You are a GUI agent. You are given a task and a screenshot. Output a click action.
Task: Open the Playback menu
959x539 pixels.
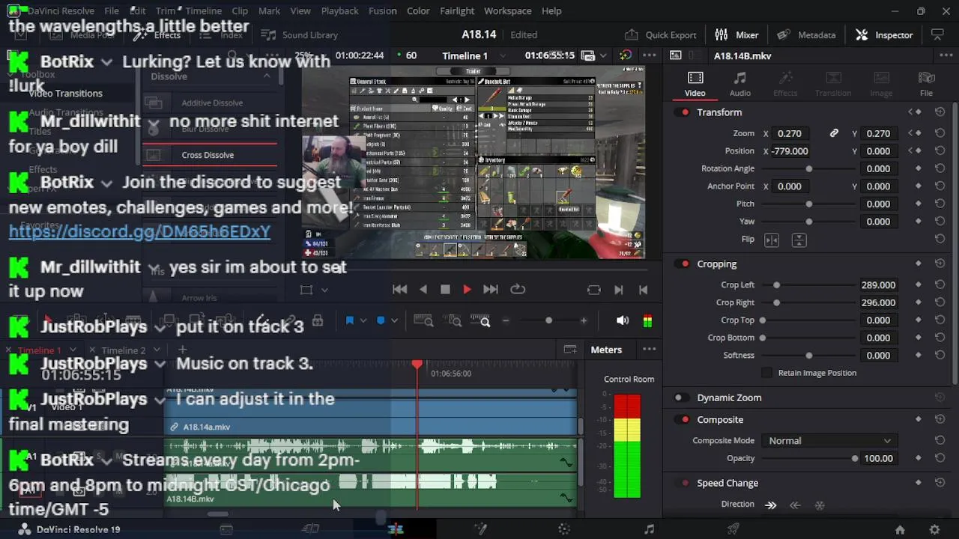339,10
